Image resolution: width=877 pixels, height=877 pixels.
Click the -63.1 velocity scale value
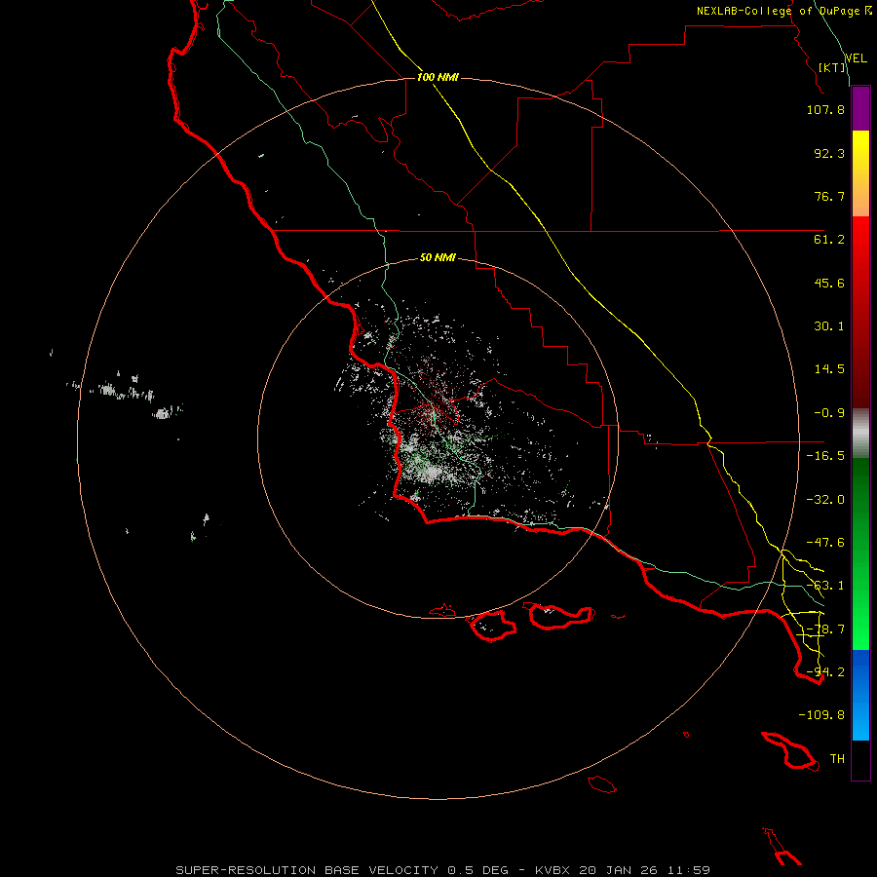[x=825, y=586]
